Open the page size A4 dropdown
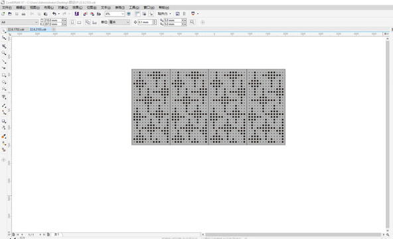The height and width of the screenshot is (239, 393). tap(37, 23)
